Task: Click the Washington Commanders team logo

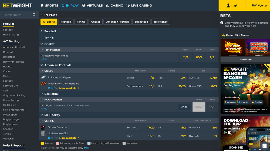Action: pyautogui.click(x=43, y=84)
